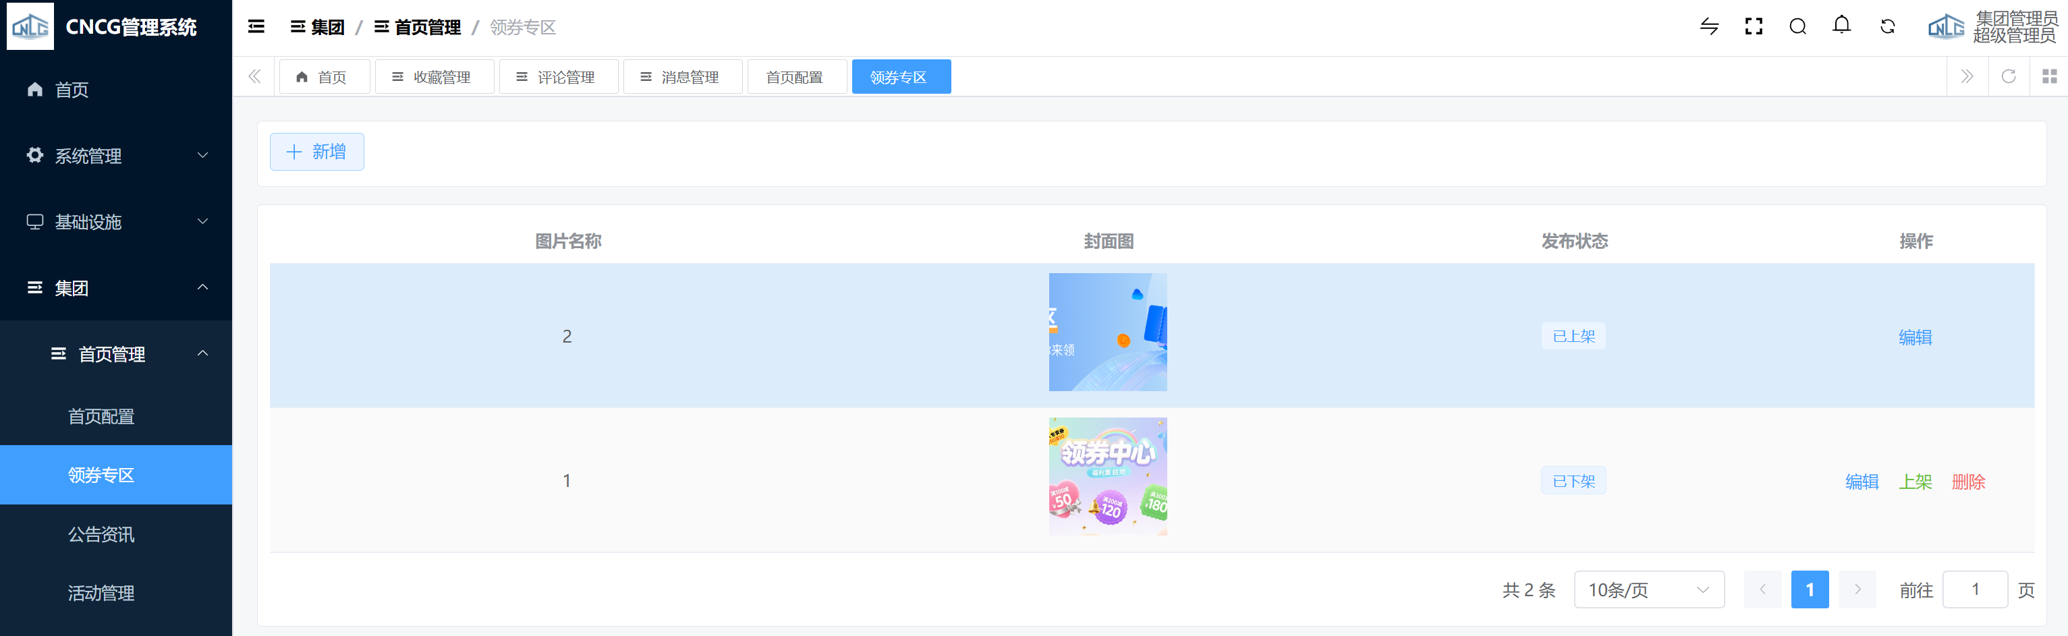Click the sidebar collapse hamburger icon
2068x636 pixels.
256,27
